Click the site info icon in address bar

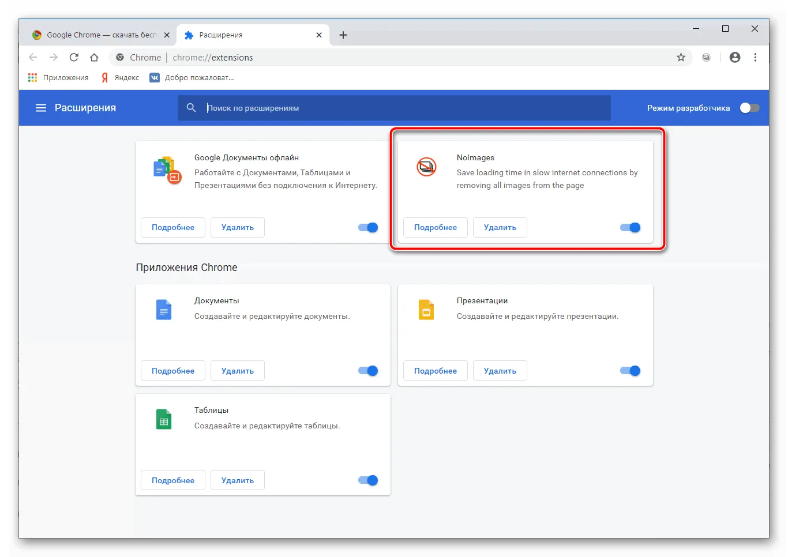pos(120,58)
